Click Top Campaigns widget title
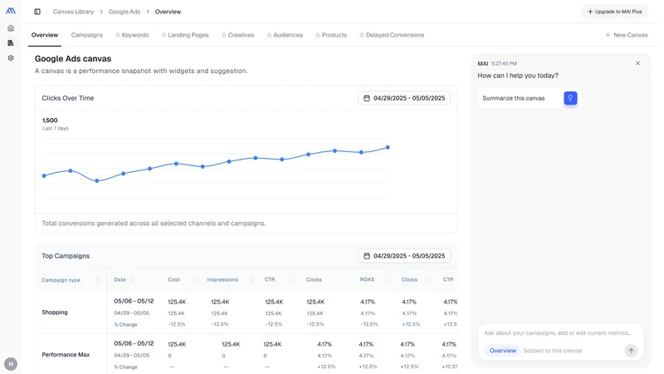The image size is (664, 374). pos(66,256)
